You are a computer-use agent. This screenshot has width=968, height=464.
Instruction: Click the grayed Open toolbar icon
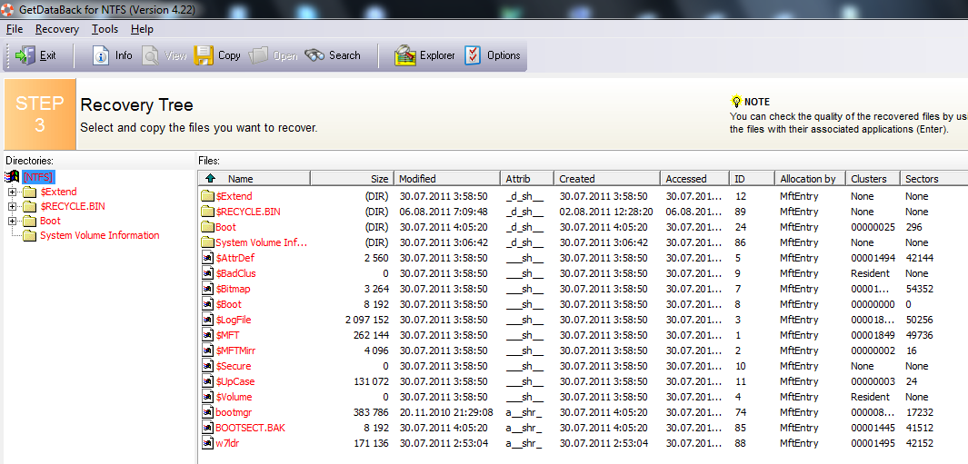(x=259, y=56)
